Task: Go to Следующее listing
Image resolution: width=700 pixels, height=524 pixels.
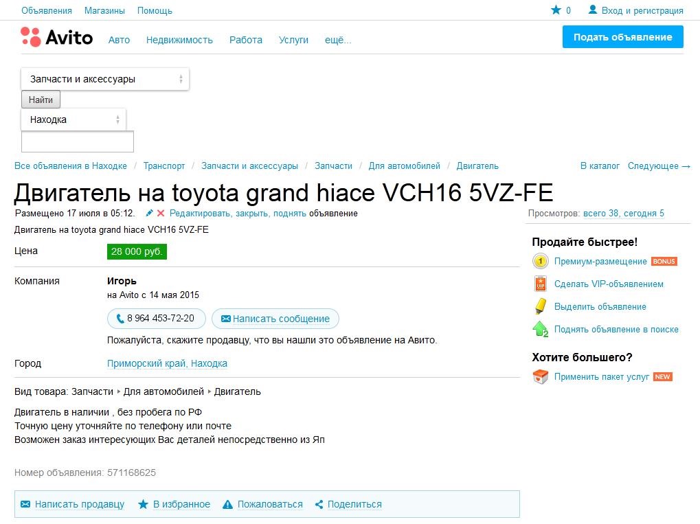Action: click(659, 166)
